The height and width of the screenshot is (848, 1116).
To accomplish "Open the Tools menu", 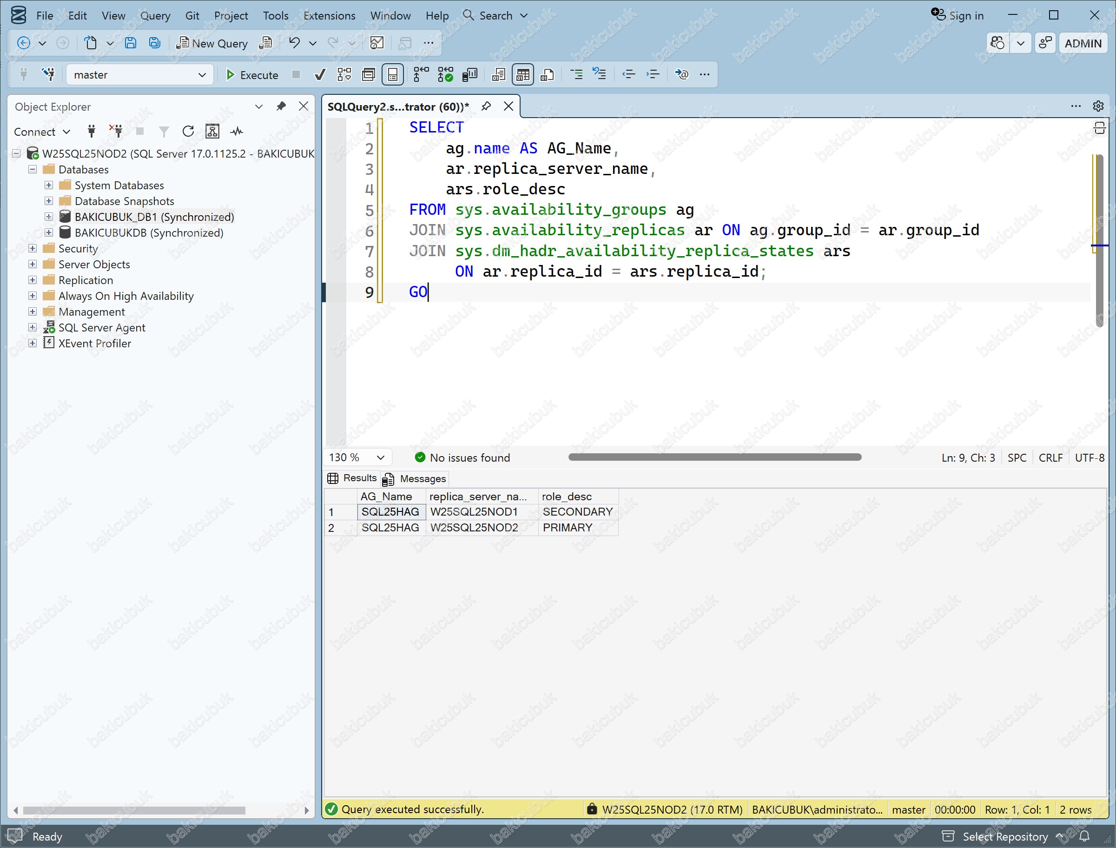I will pos(276,16).
